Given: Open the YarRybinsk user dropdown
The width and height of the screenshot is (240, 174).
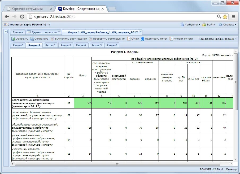Looking at the screenshot, I should click(190, 24).
